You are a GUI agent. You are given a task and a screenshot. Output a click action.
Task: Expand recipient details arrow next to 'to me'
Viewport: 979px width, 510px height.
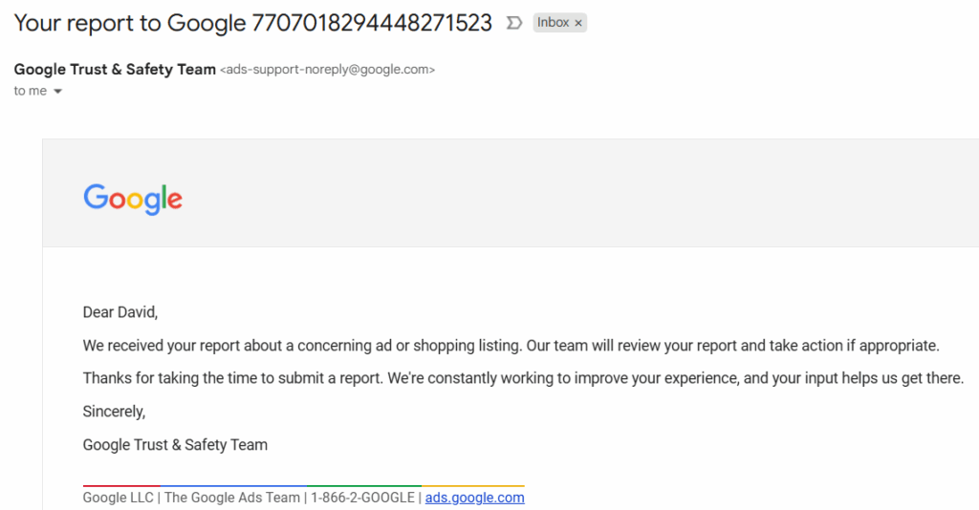57,92
